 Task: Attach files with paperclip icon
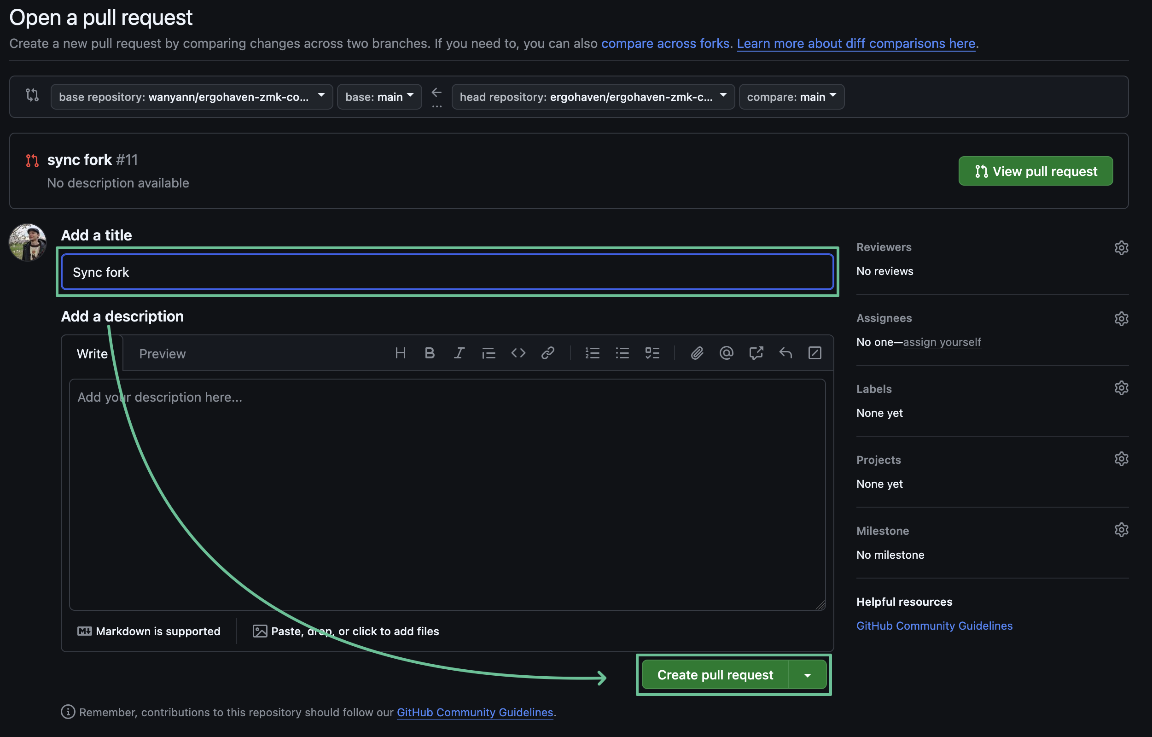tap(697, 353)
